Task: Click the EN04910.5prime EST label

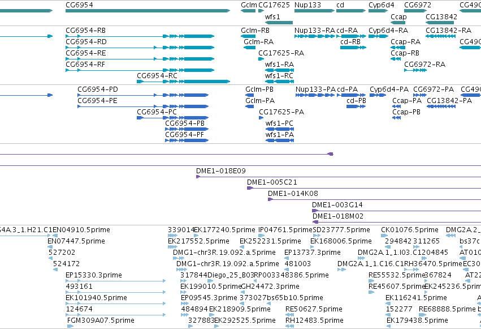Action: pos(81,230)
